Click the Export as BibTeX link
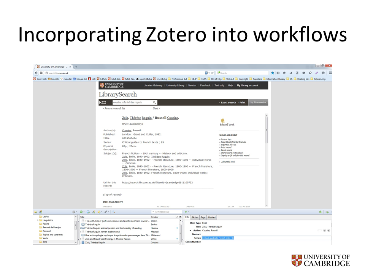 coord(227,145)
